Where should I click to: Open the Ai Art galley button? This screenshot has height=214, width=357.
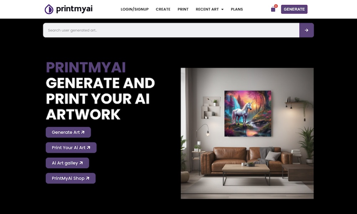[67, 163]
